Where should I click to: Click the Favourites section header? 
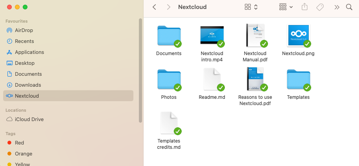point(16,21)
